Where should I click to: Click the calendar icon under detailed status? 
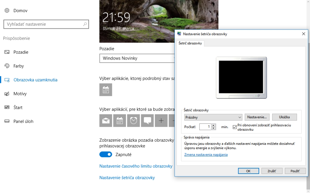coord(106,90)
